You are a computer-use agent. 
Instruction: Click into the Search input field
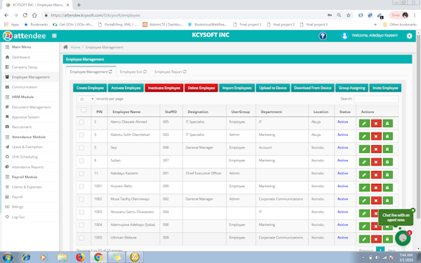[376, 99]
